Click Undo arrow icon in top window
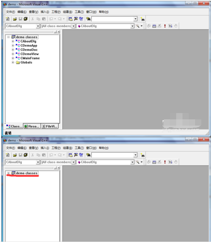 point(51,19)
